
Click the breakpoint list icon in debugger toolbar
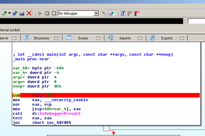point(123,13)
